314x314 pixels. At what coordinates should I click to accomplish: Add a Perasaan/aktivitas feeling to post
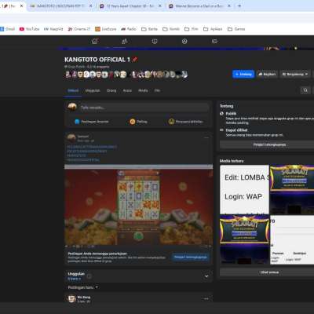pyautogui.click(x=186, y=122)
